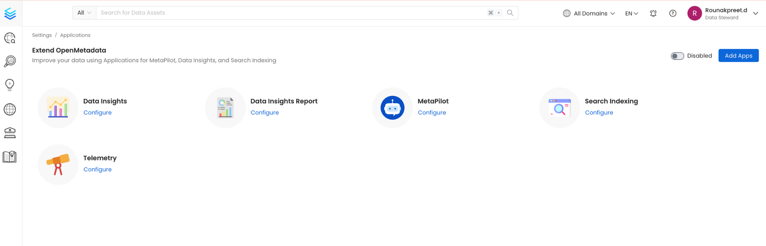The height and width of the screenshot is (246, 766).
Task: Toggle the Disabled apps switch
Action: click(x=677, y=56)
